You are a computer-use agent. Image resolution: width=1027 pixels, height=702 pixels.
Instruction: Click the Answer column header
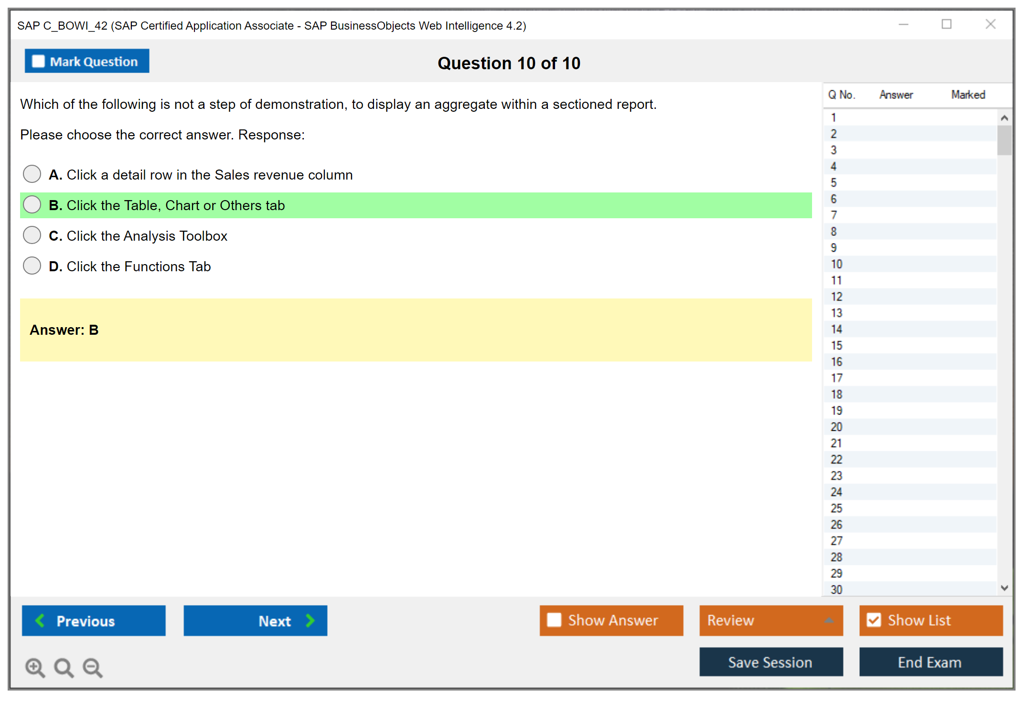point(896,95)
